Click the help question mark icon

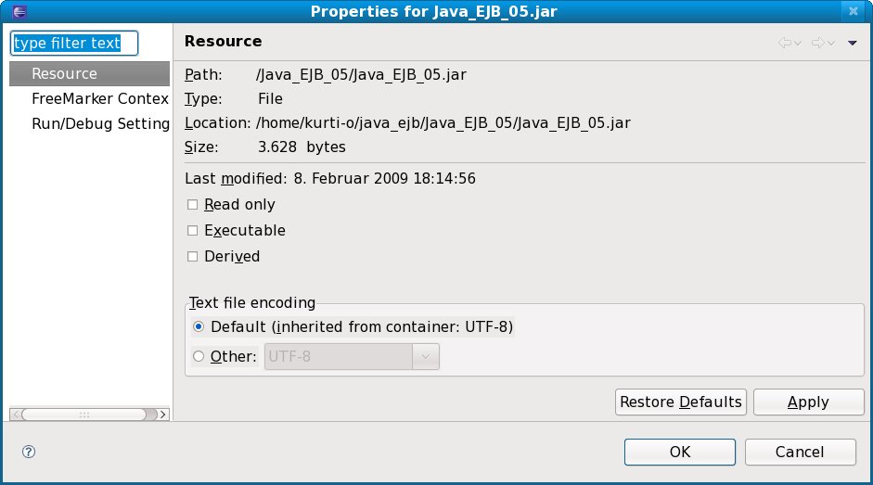tap(29, 452)
